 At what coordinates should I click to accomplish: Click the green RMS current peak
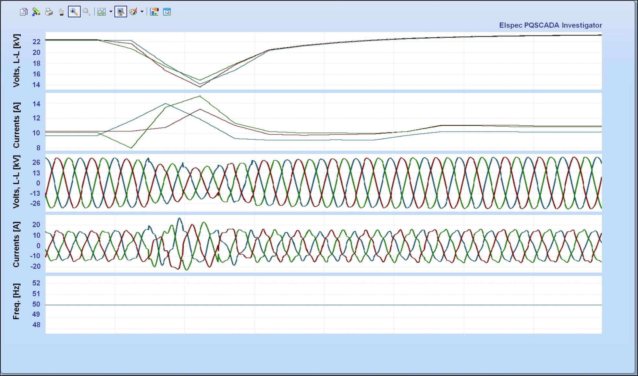tap(200, 96)
